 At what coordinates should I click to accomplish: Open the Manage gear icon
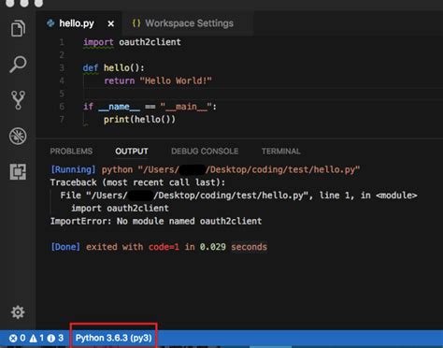point(18,312)
